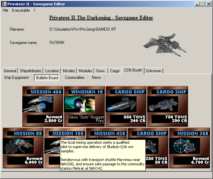Screen dimensions: 213x179
Task: Switch to the General tab
Action: pos(10,71)
